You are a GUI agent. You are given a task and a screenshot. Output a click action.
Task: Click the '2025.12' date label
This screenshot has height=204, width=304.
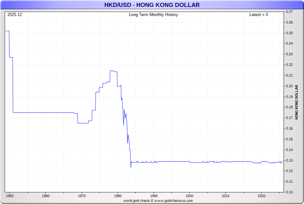15,15
